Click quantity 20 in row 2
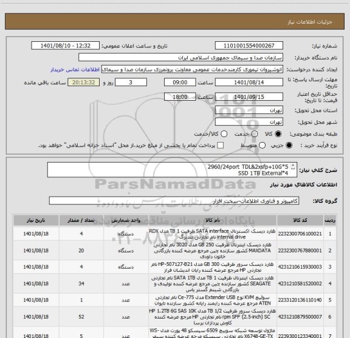This screenshot has width=350, height=338. pyautogui.click(x=81, y=251)
